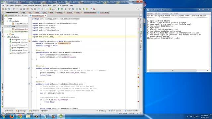Open the Refactor menu
The height and width of the screenshot is (119, 212).
(x=38, y=5)
